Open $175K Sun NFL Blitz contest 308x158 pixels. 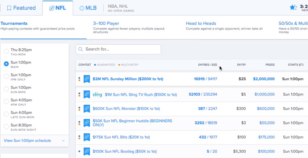pos(121,137)
